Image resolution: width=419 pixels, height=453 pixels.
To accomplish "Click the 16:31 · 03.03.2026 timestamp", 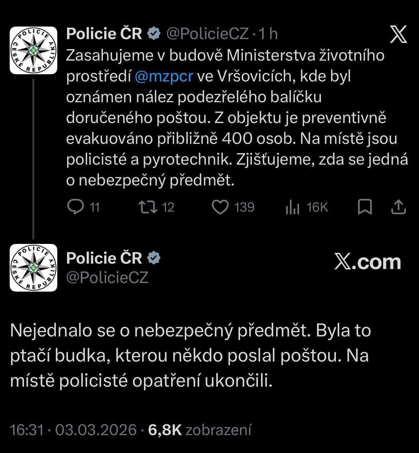I will tap(73, 429).
